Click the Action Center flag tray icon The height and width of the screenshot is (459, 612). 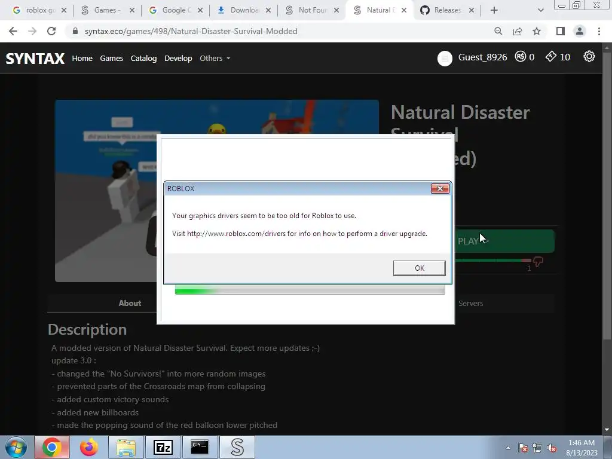click(523, 448)
